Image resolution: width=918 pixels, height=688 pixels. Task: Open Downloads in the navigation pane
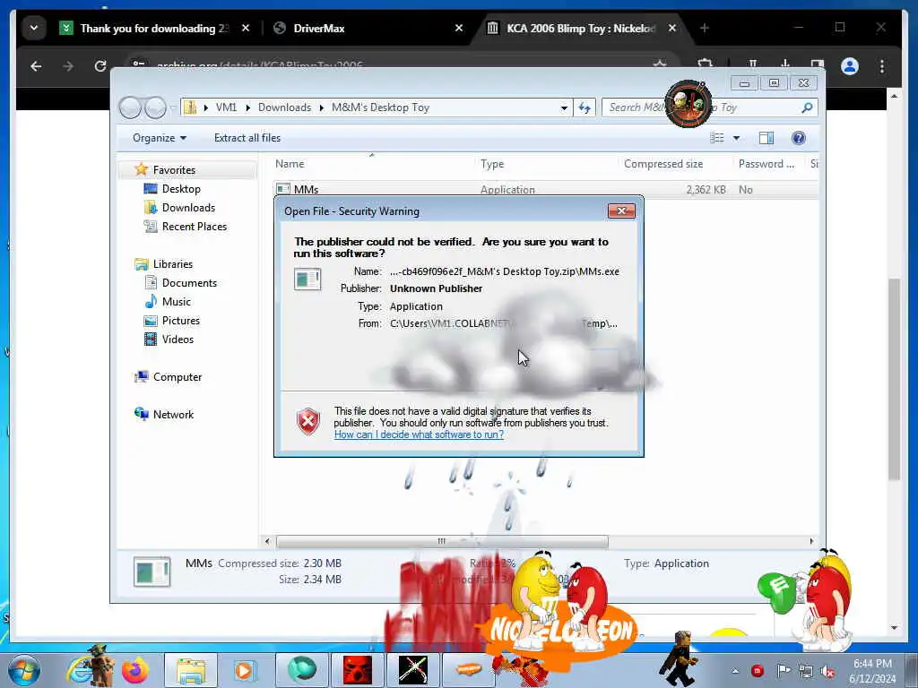188,208
